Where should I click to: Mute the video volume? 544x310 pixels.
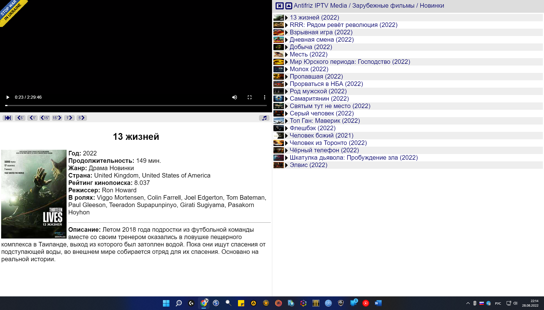pyautogui.click(x=234, y=97)
